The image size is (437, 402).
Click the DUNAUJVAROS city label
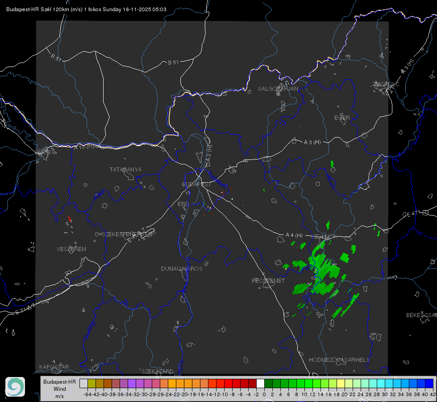(x=182, y=268)
